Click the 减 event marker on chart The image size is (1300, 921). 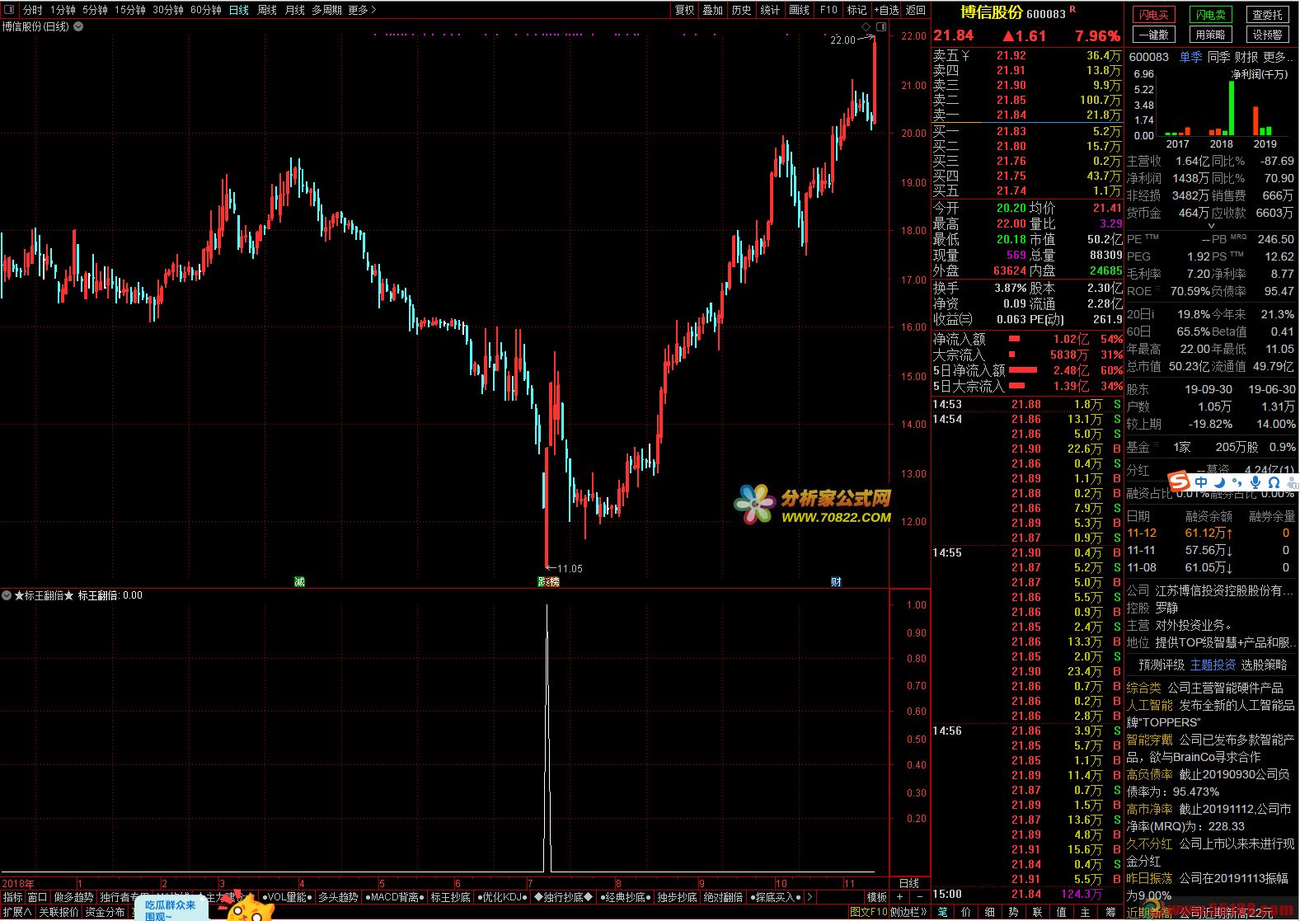(x=300, y=582)
